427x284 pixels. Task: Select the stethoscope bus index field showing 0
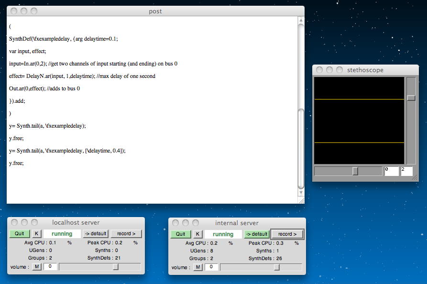tap(391, 171)
